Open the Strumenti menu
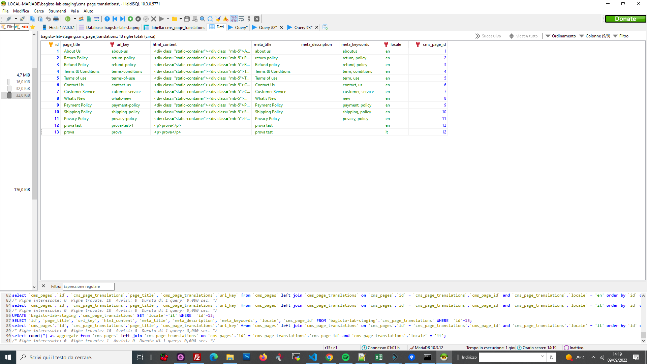 57,11
